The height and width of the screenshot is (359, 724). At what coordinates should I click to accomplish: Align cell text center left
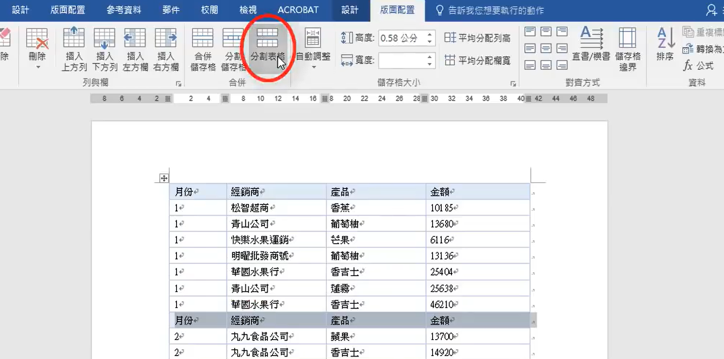point(530,48)
